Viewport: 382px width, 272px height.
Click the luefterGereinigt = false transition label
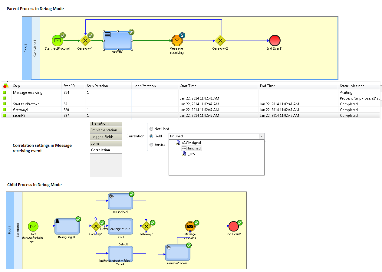coord(115,261)
